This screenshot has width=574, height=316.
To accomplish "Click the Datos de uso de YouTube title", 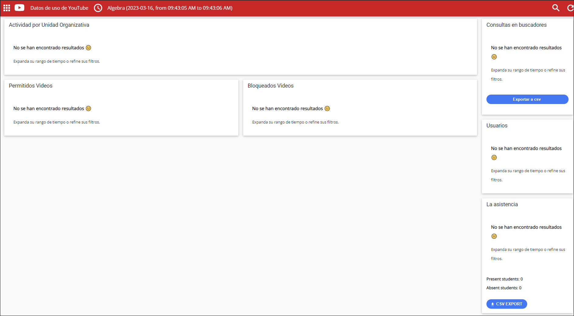I will [x=59, y=8].
